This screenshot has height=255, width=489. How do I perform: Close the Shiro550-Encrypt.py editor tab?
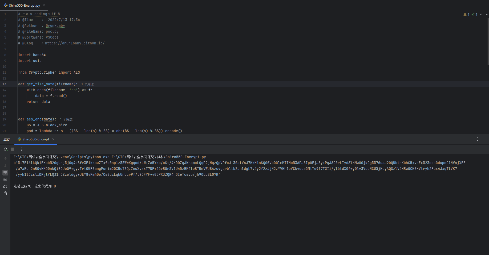click(44, 5)
